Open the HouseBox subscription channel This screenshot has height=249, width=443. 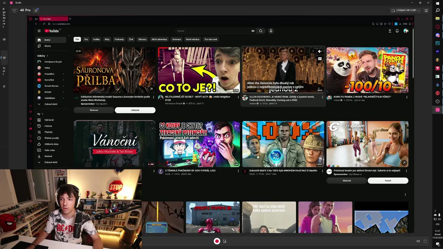(51, 74)
